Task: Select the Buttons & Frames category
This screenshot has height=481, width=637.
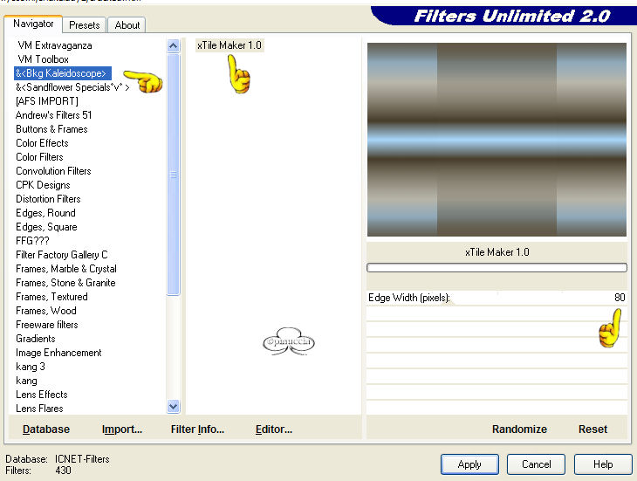Action: coord(51,129)
